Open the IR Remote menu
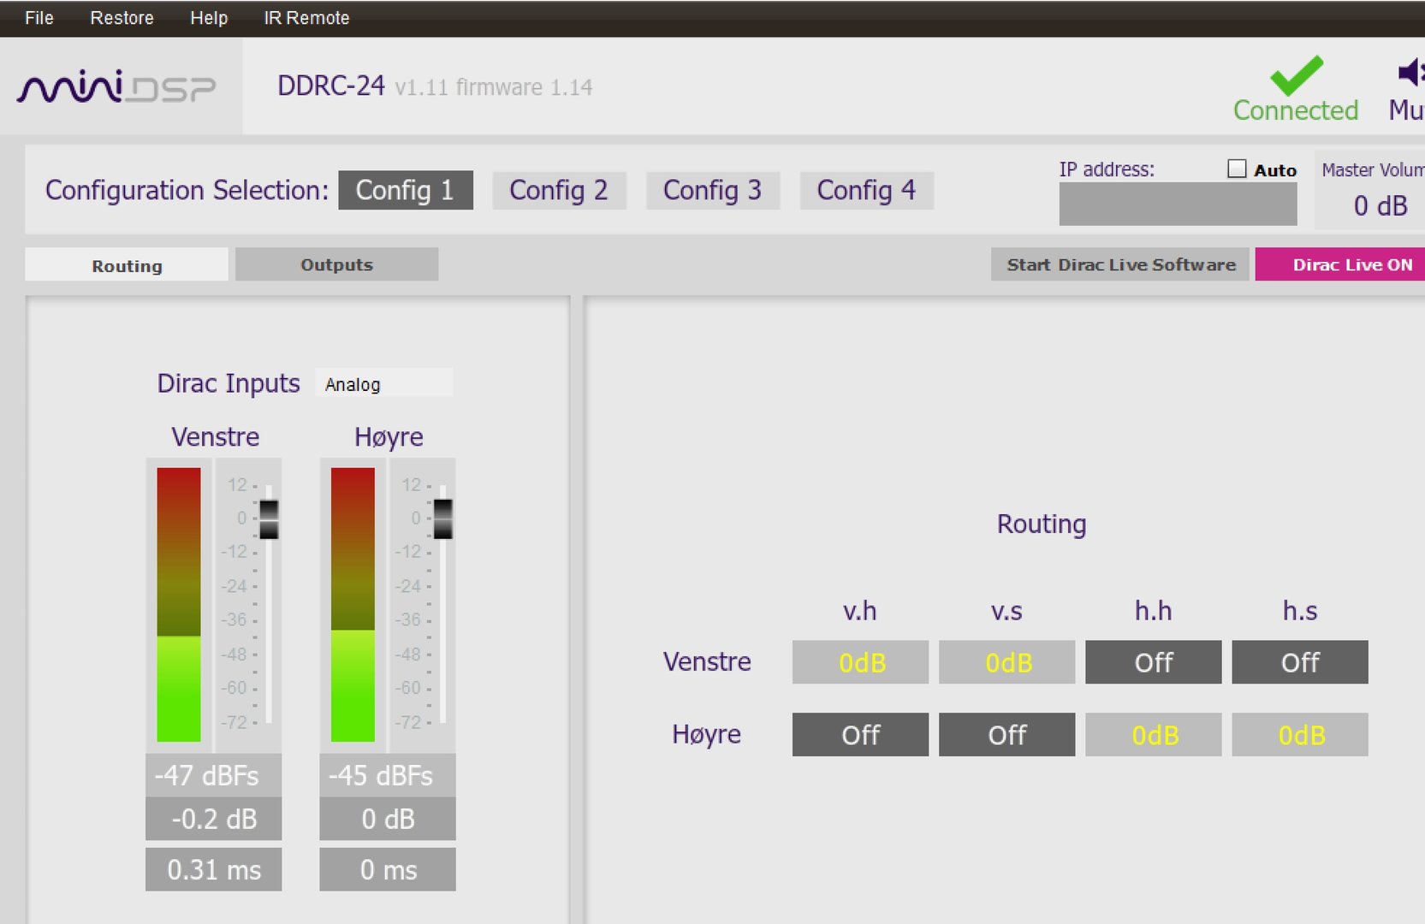Image resolution: width=1425 pixels, height=924 pixels. point(306,18)
